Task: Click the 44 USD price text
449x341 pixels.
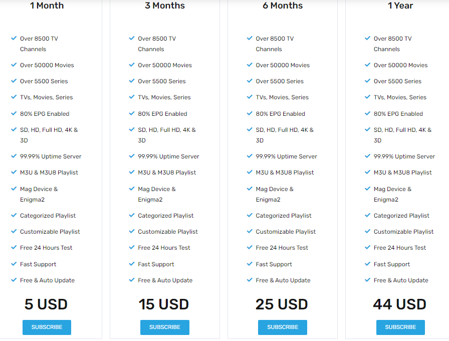Action: 400,304
